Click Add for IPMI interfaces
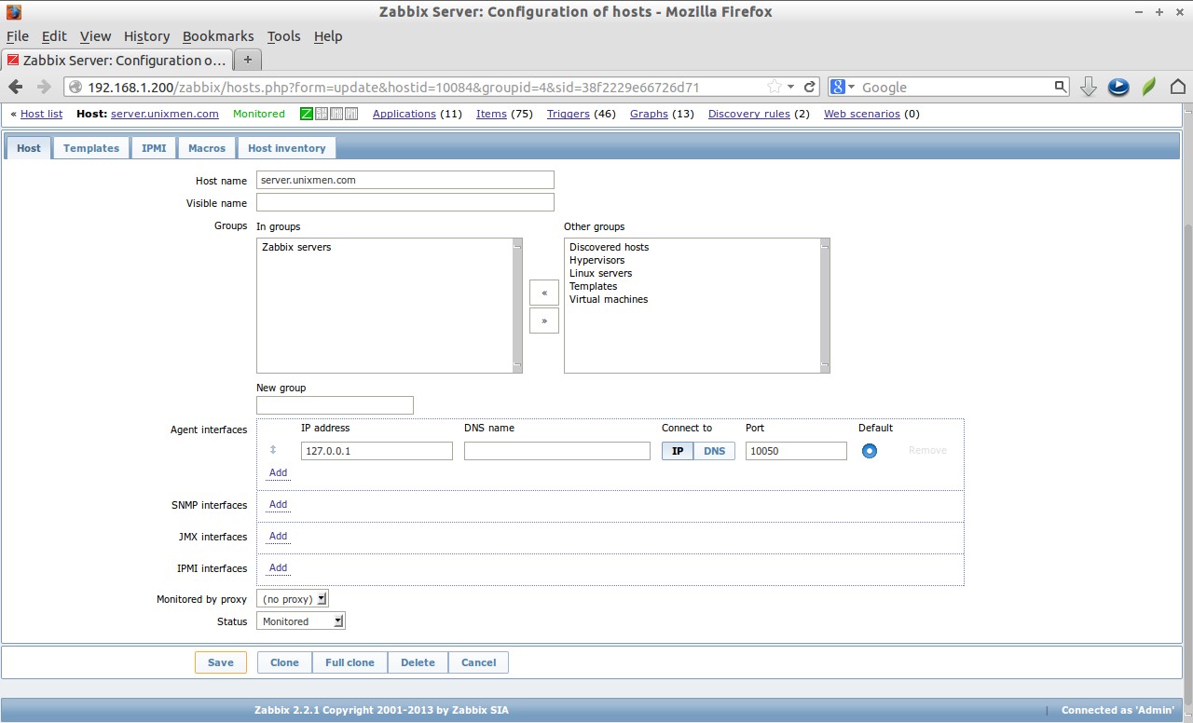1193x723 pixels. (x=278, y=567)
